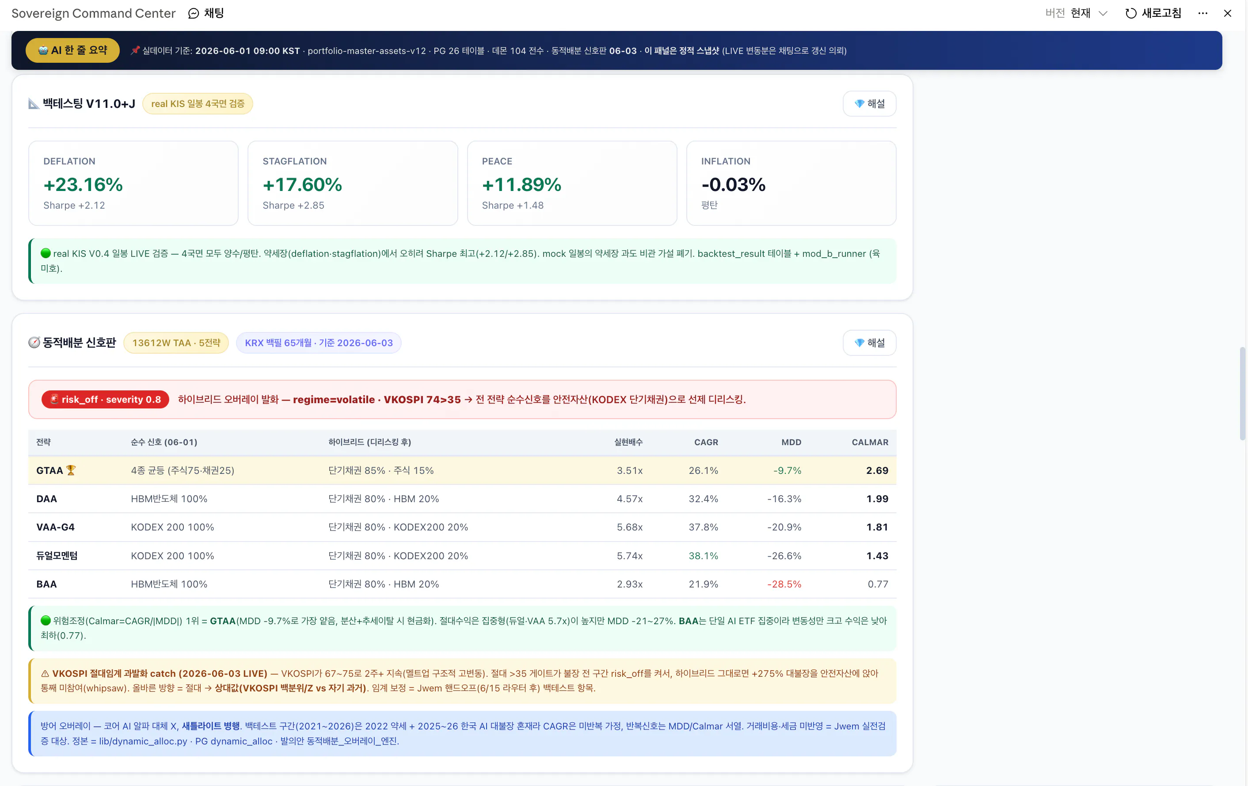The height and width of the screenshot is (786, 1248).
Task: Open 해설 for 동적배분 신호판
Action: click(869, 343)
